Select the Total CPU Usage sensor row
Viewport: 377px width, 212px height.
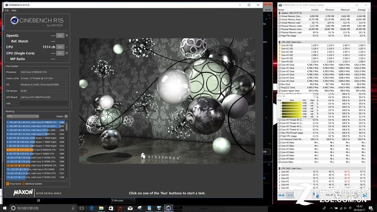322,136
